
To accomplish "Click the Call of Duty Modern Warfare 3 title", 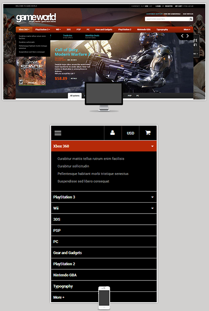I will [x=72, y=52].
